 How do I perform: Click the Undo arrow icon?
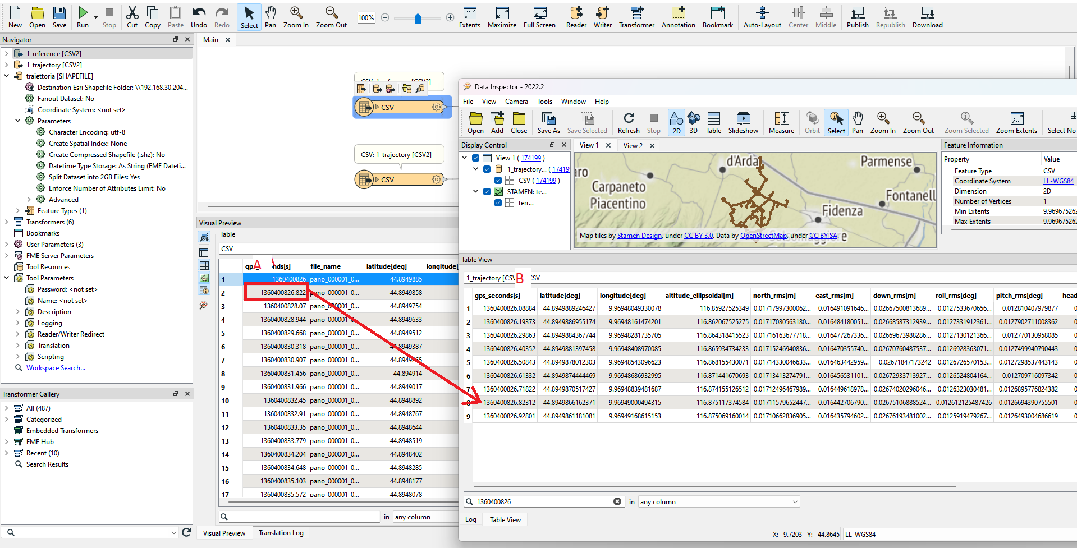coord(199,17)
